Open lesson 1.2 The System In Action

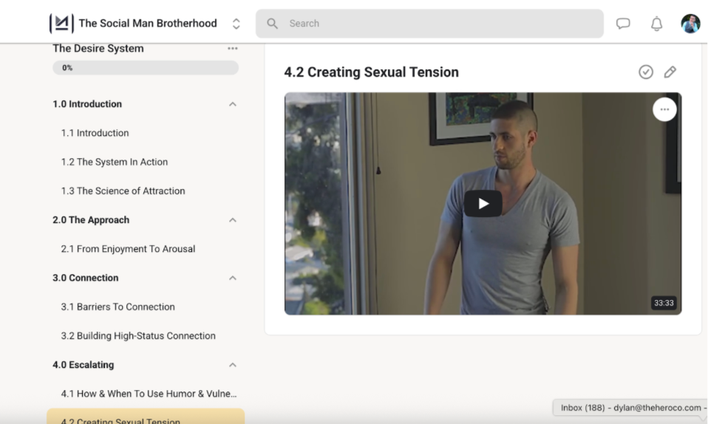click(x=115, y=162)
